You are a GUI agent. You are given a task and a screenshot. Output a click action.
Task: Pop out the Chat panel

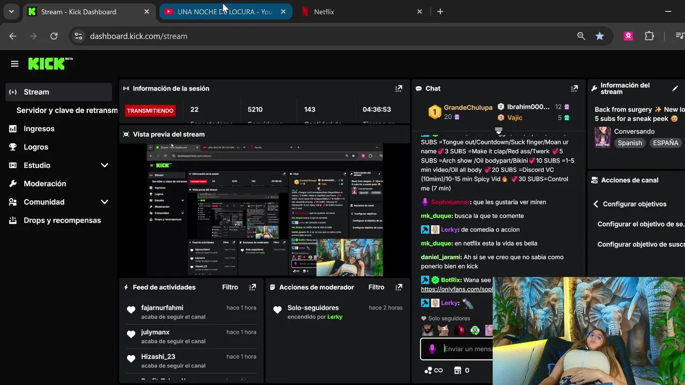pos(574,89)
